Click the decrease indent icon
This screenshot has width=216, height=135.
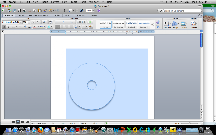tap(79, 22)
